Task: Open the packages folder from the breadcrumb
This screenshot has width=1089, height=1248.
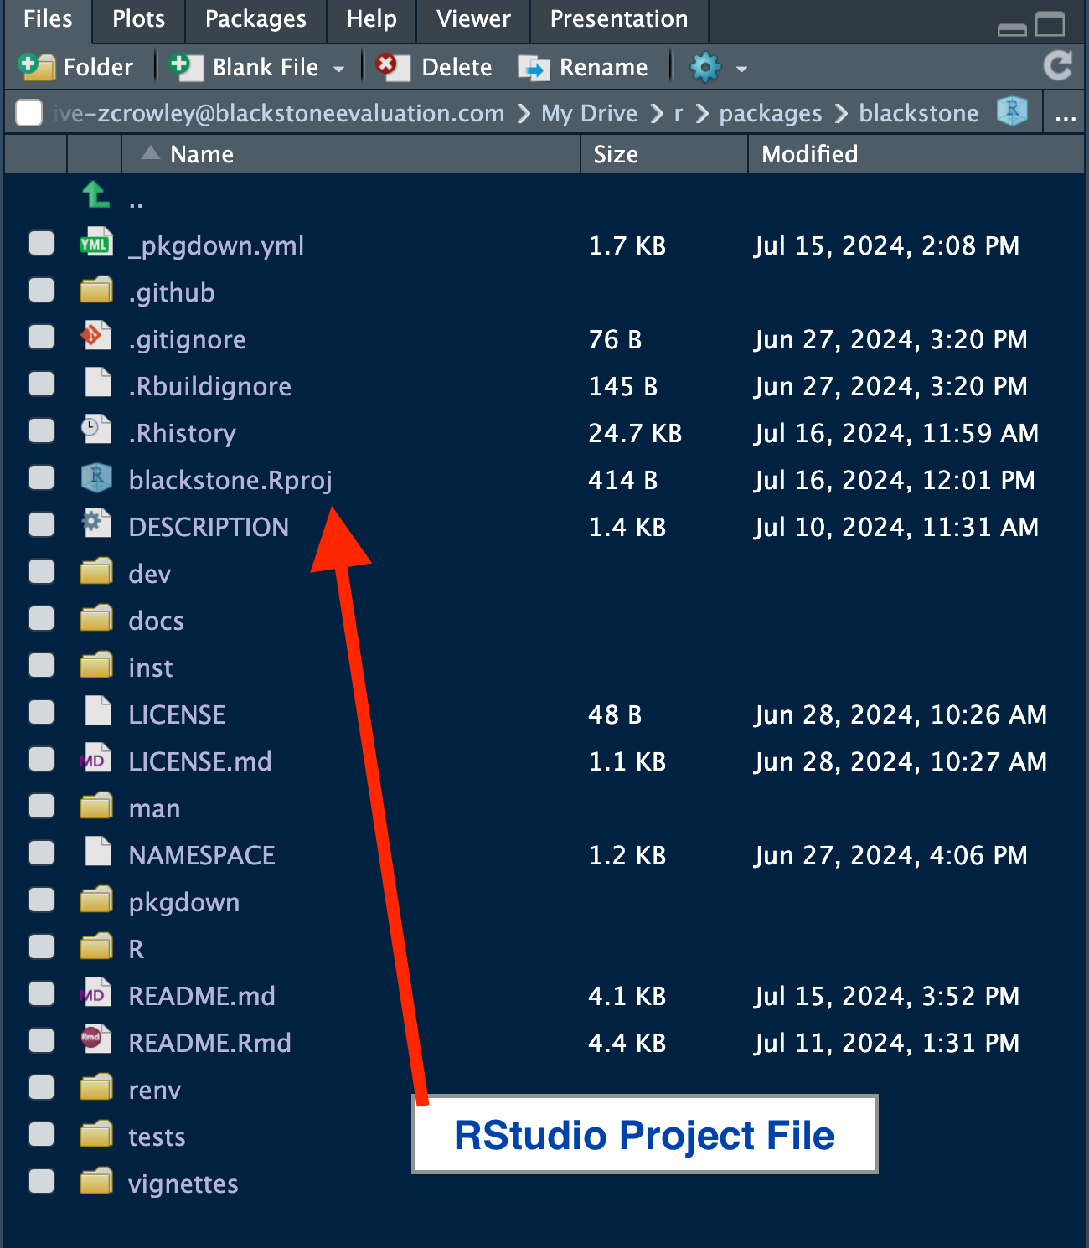Action: 769,112
